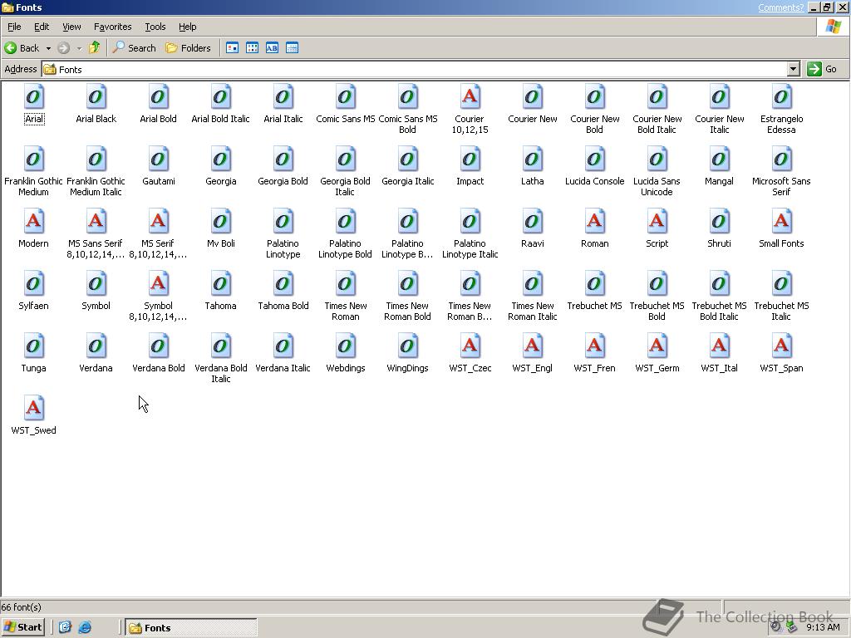Viewport: 851px width, 638px height.
Task: Select the Estrangelo Edessa font icon
Action: click(781, 96)
